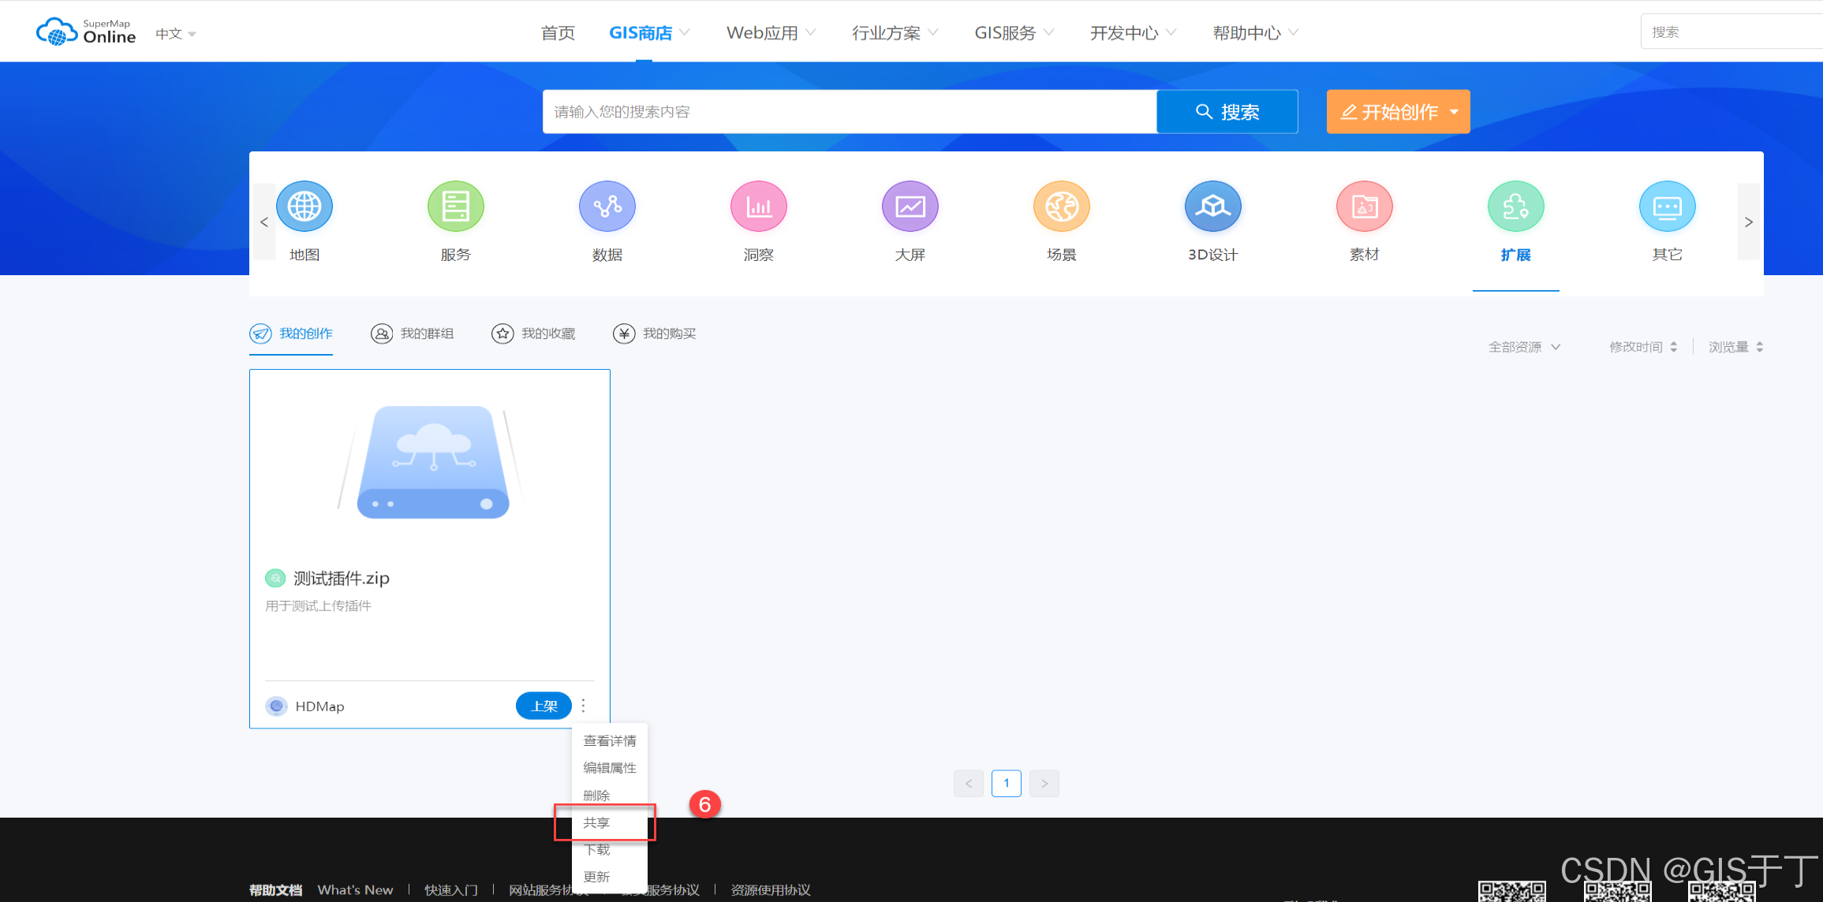The image size is (1823, 902).
Task: Click the blue 搜索 button
Action: [1227, 112]
